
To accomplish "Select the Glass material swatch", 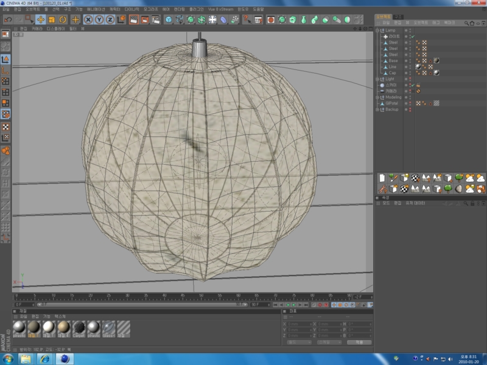I will point(109,328).
